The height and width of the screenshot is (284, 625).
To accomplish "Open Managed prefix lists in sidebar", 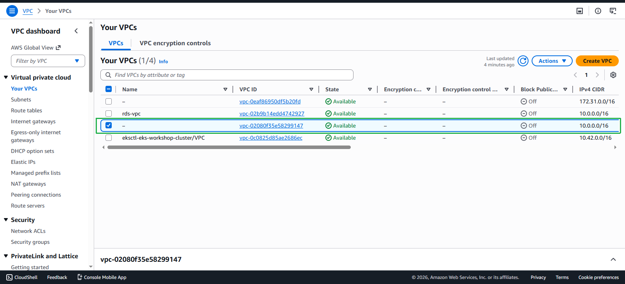I will tap(36, 173).
